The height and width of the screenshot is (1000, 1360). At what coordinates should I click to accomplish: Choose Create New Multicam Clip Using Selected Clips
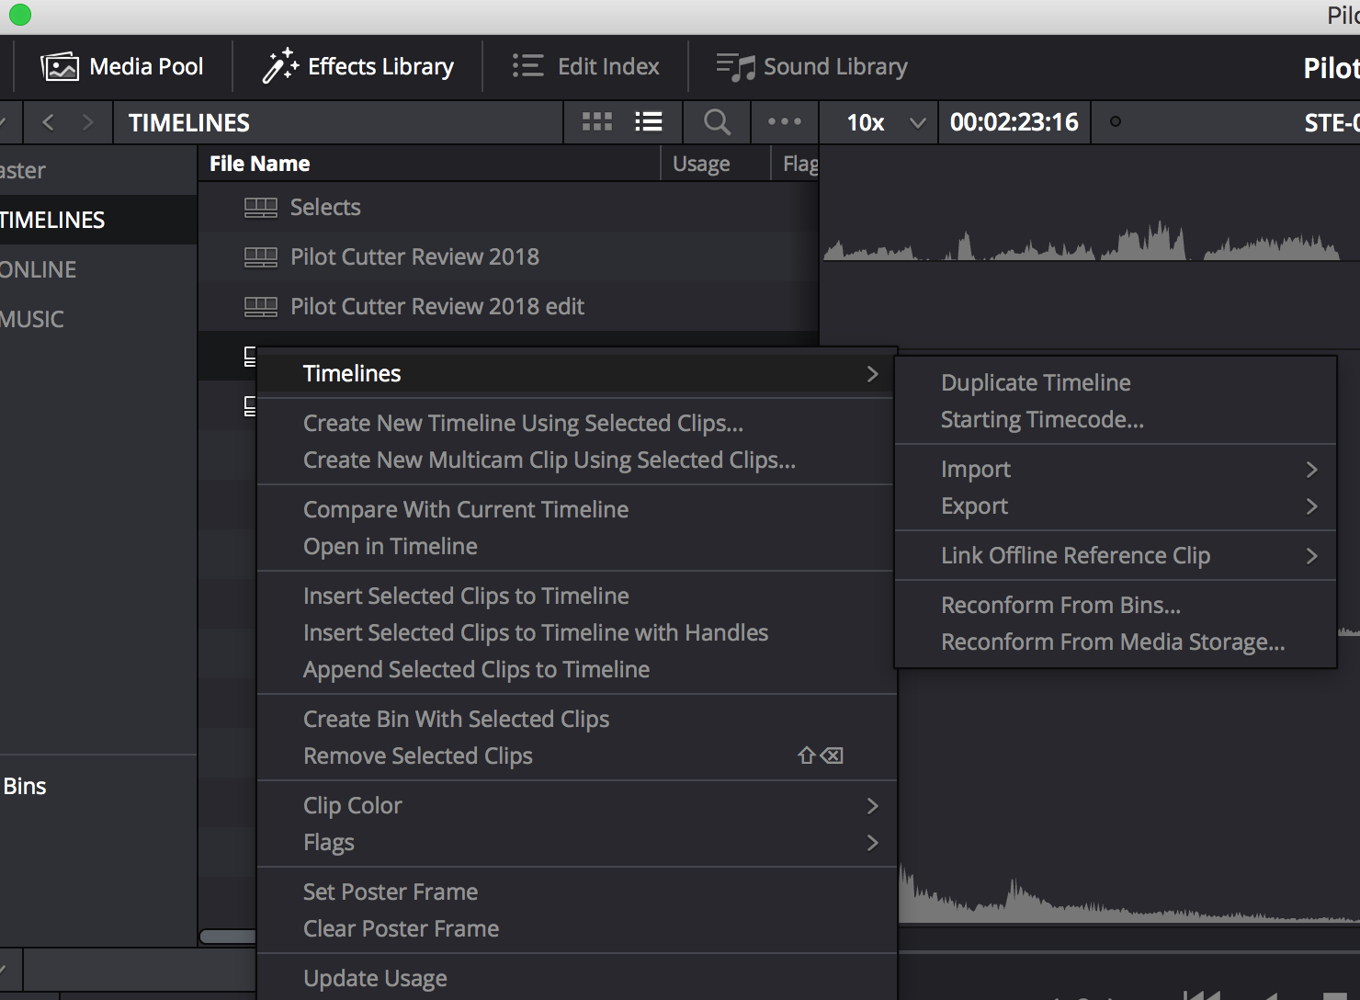pos(576,460)
